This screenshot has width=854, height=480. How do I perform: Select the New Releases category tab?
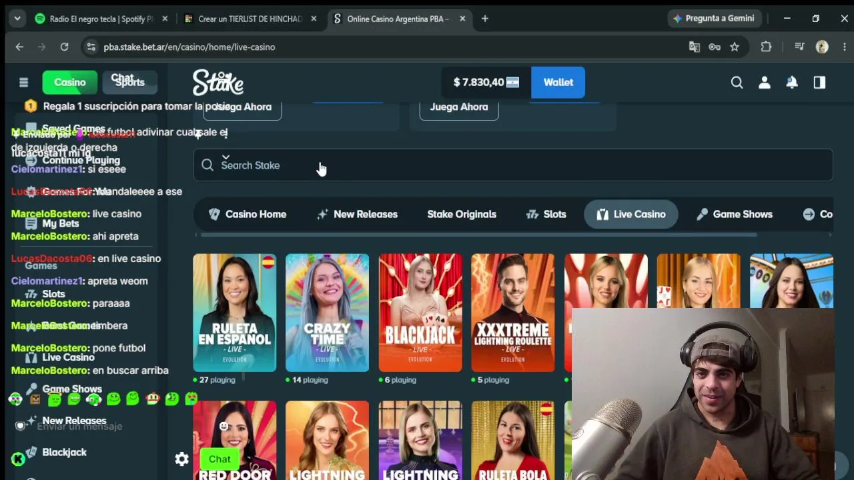(x=357, y=214)
